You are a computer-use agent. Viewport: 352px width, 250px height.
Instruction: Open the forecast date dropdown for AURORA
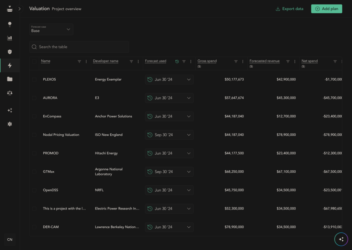[169, 98]
